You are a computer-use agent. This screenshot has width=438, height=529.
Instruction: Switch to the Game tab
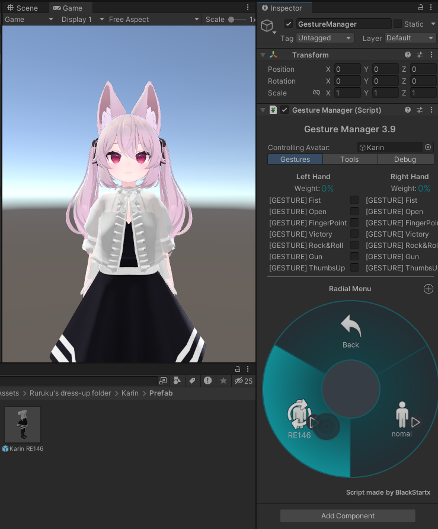click(68, 8)
